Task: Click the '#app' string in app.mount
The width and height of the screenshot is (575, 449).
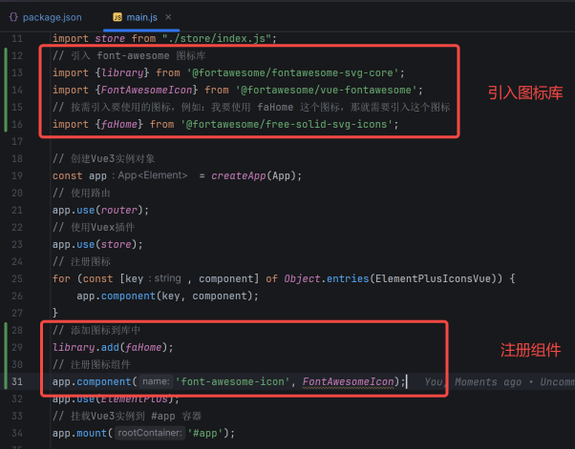Action: click(x=205, y=433)
